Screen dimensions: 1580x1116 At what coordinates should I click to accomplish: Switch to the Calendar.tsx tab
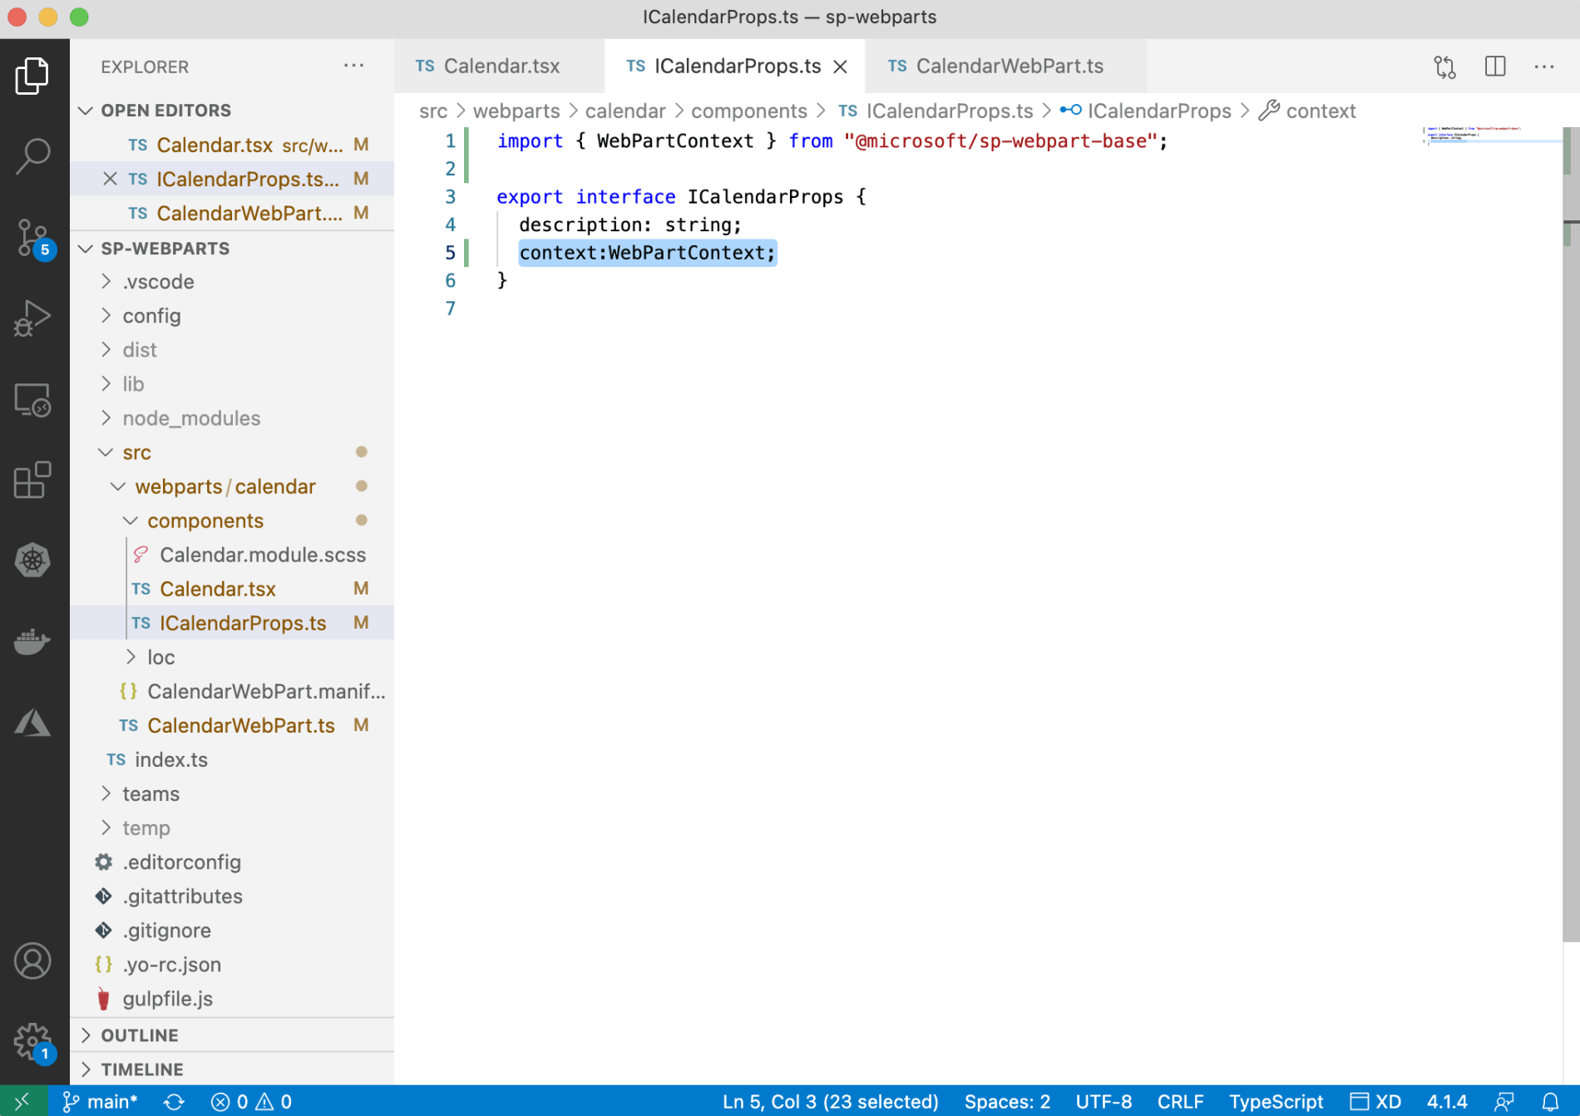point(501,67)
